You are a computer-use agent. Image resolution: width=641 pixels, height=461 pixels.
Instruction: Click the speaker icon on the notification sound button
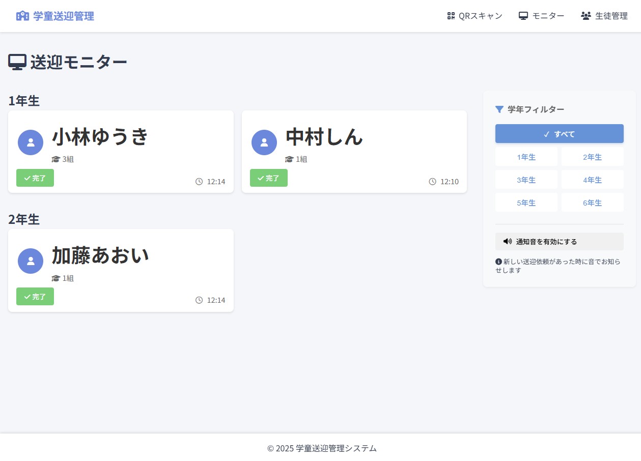point(507,241)
